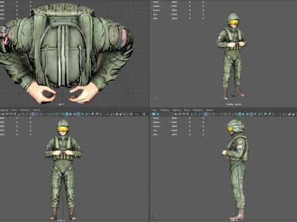
Task: Click Faces label in side view HUD
Action: click(x=157, y=126)
